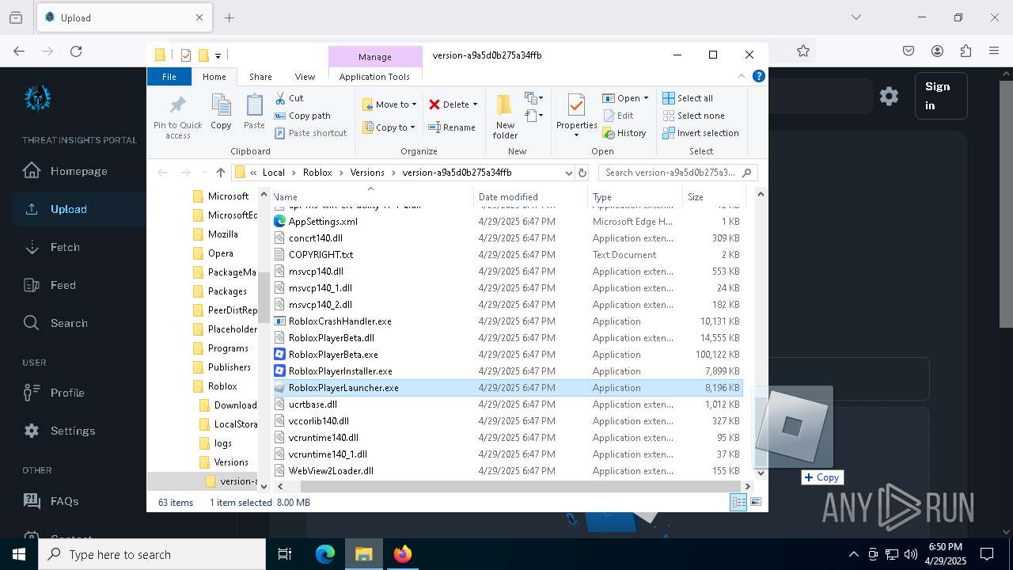The width and height of the screenshot is (1013, 570).
Task: Open Windows Start menu
Action: tap(19, 554)
